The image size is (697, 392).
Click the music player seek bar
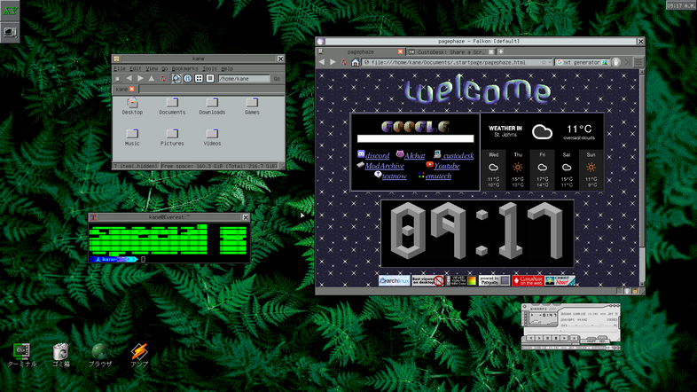point(571,331)
